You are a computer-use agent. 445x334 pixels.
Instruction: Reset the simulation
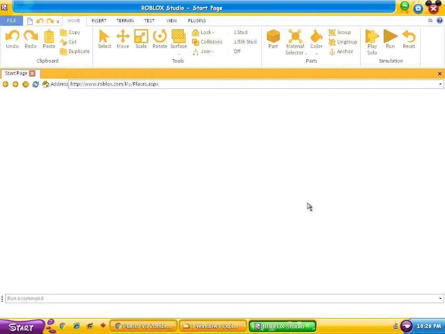(x=408, y=39)
